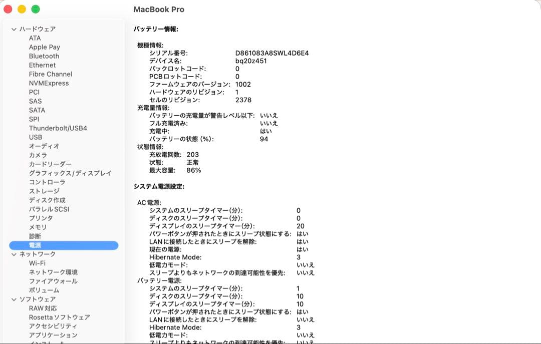Open the Wi-Fi section under ネットワーク

[38, 263]
